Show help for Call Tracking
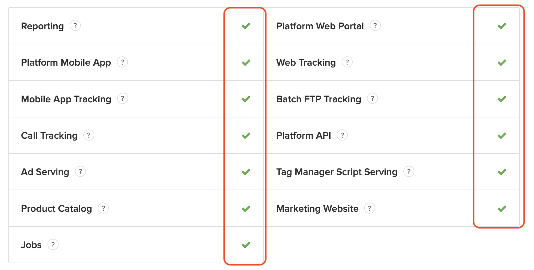Image resolution: width=534 pixels, height=270 pixels. coord(89,135)
